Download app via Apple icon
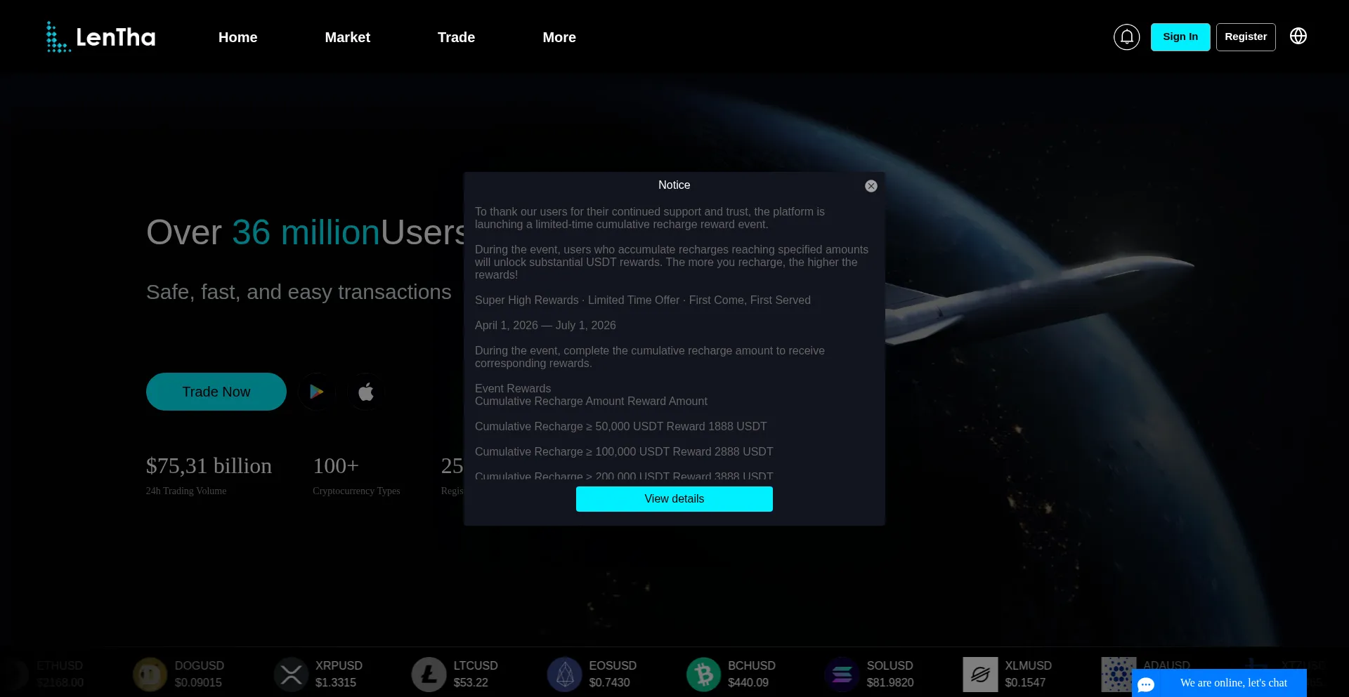The width and height of the screenshot is (1349, 697). [x=366, y=392]
